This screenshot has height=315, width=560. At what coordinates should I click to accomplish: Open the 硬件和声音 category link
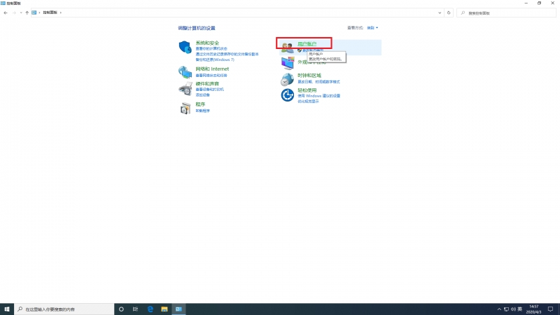point(207,83)
